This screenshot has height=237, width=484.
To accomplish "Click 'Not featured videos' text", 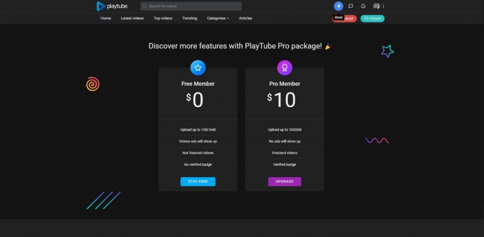I will [198, 153].
